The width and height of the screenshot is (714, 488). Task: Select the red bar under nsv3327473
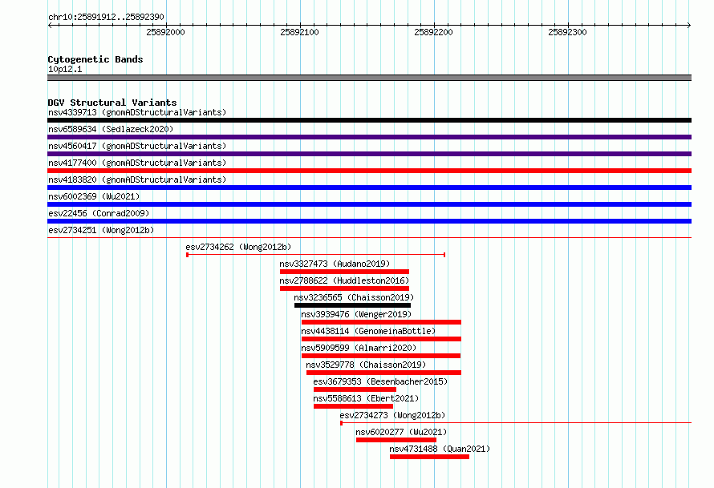coord(344,272)
